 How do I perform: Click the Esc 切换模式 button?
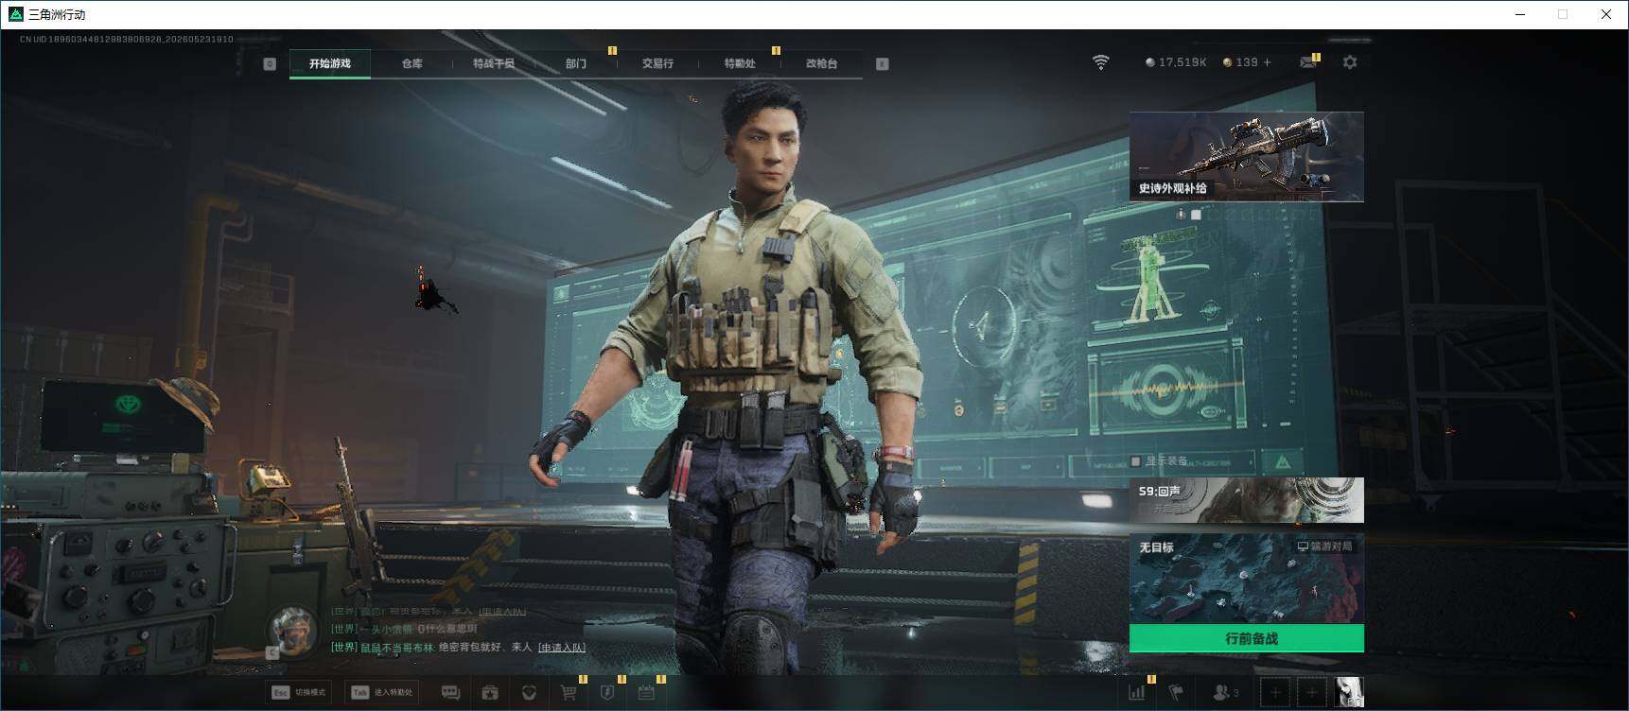click(299, 692)
